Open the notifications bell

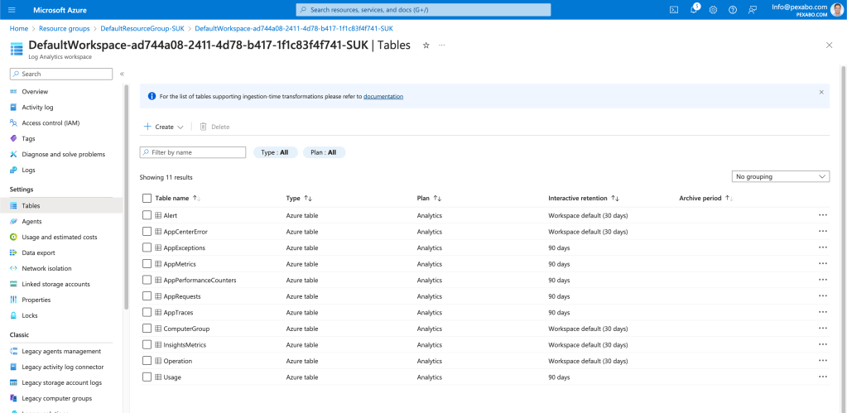tap(694, 10)
